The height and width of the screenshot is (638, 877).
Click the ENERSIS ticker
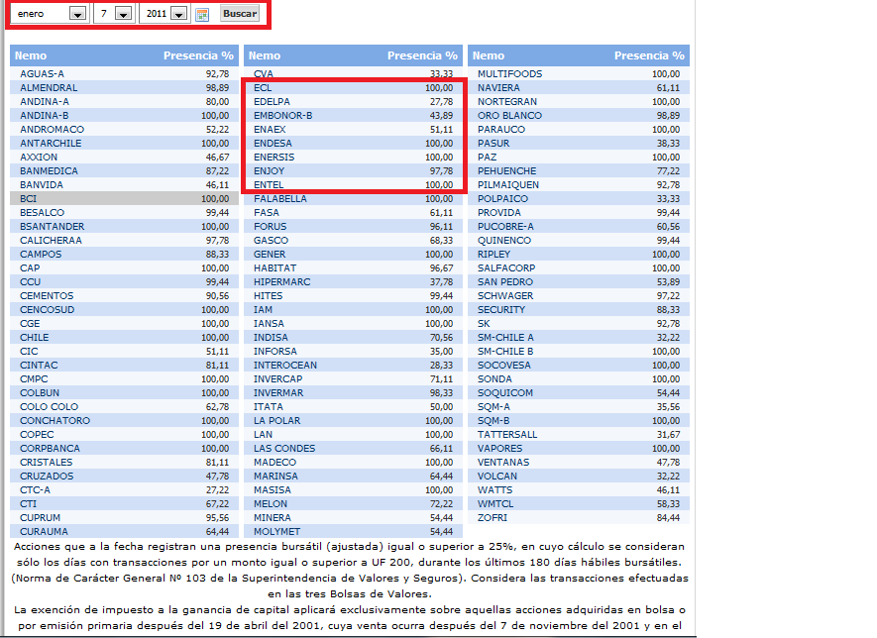[x=274, y=158]
